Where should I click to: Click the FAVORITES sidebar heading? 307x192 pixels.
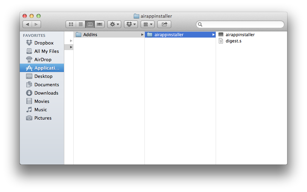(x=34, y=35)
